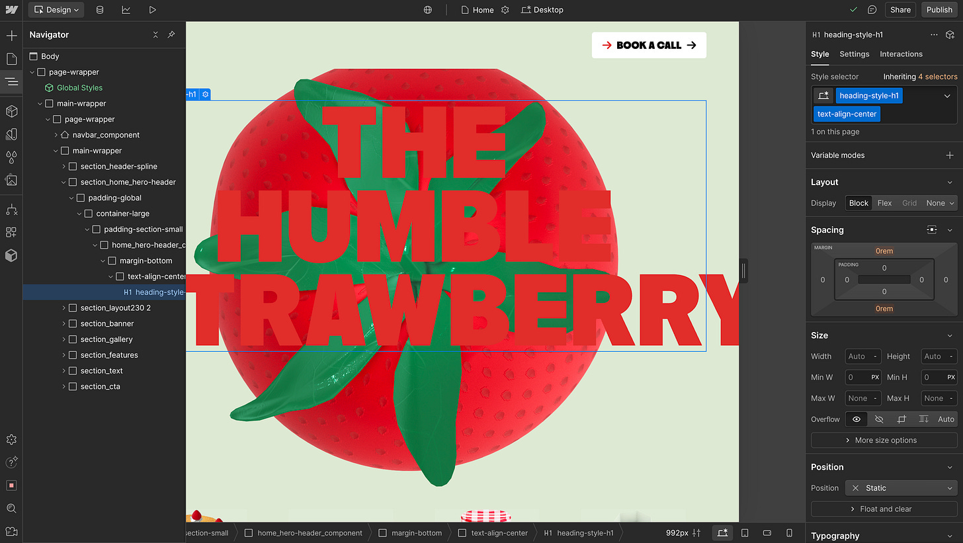The width and height of the screenshot is (963, 543).
Task: Click the globe locale icon
Action: [428, 10]
